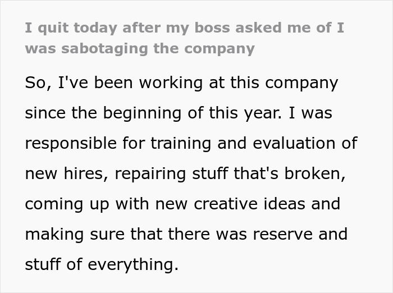
Task: Click the post title starting "I quit today"
Action: point(184,28)
